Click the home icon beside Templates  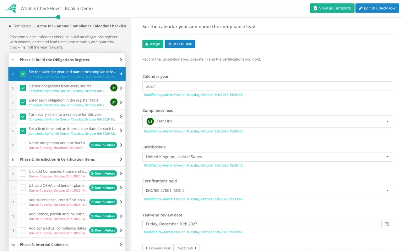[10, 26]
